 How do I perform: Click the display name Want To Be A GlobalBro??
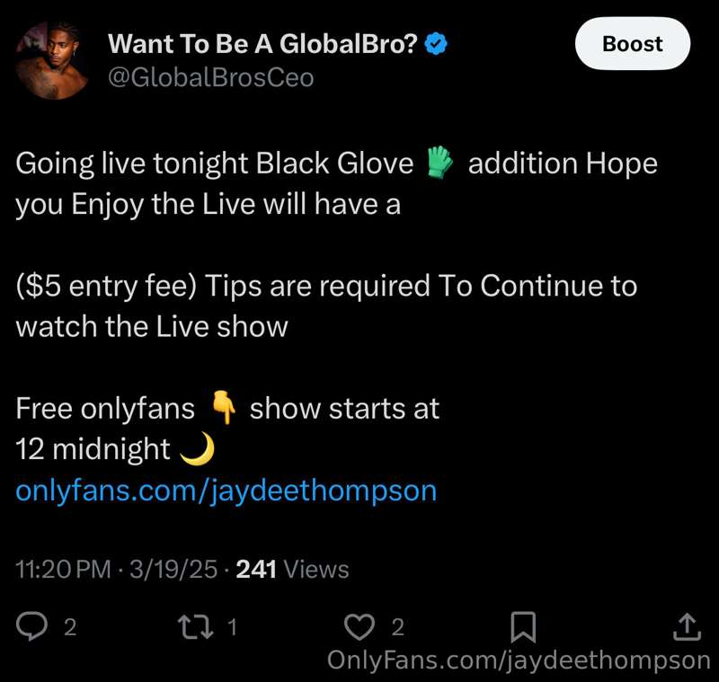(262, 44)
